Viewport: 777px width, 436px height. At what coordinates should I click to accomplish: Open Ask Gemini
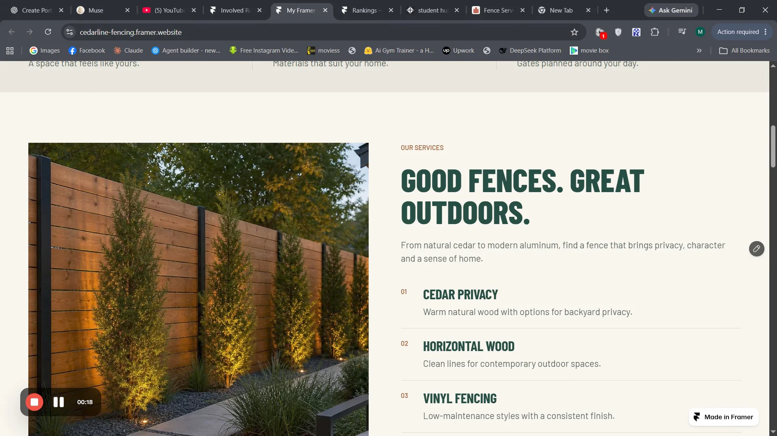coord(671,10)
